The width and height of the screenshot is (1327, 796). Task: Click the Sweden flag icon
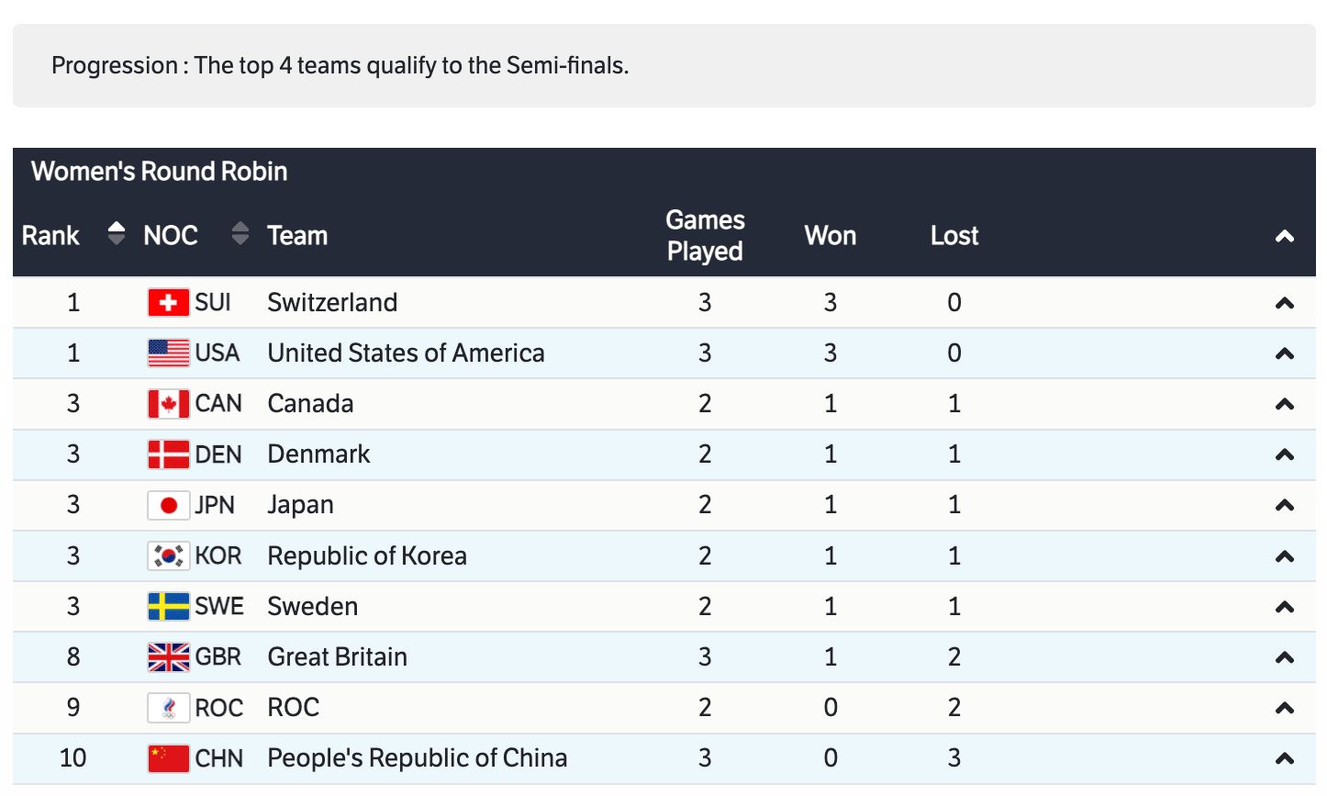click(x=168, y=607)
